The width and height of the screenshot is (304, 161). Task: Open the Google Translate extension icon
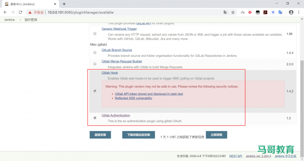pyautogui.click(x=281, y=12)
